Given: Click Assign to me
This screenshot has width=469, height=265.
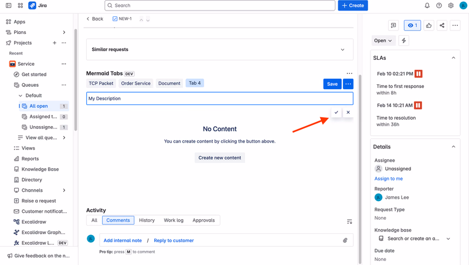Looking at the screenshot, I should pos(389,179).
